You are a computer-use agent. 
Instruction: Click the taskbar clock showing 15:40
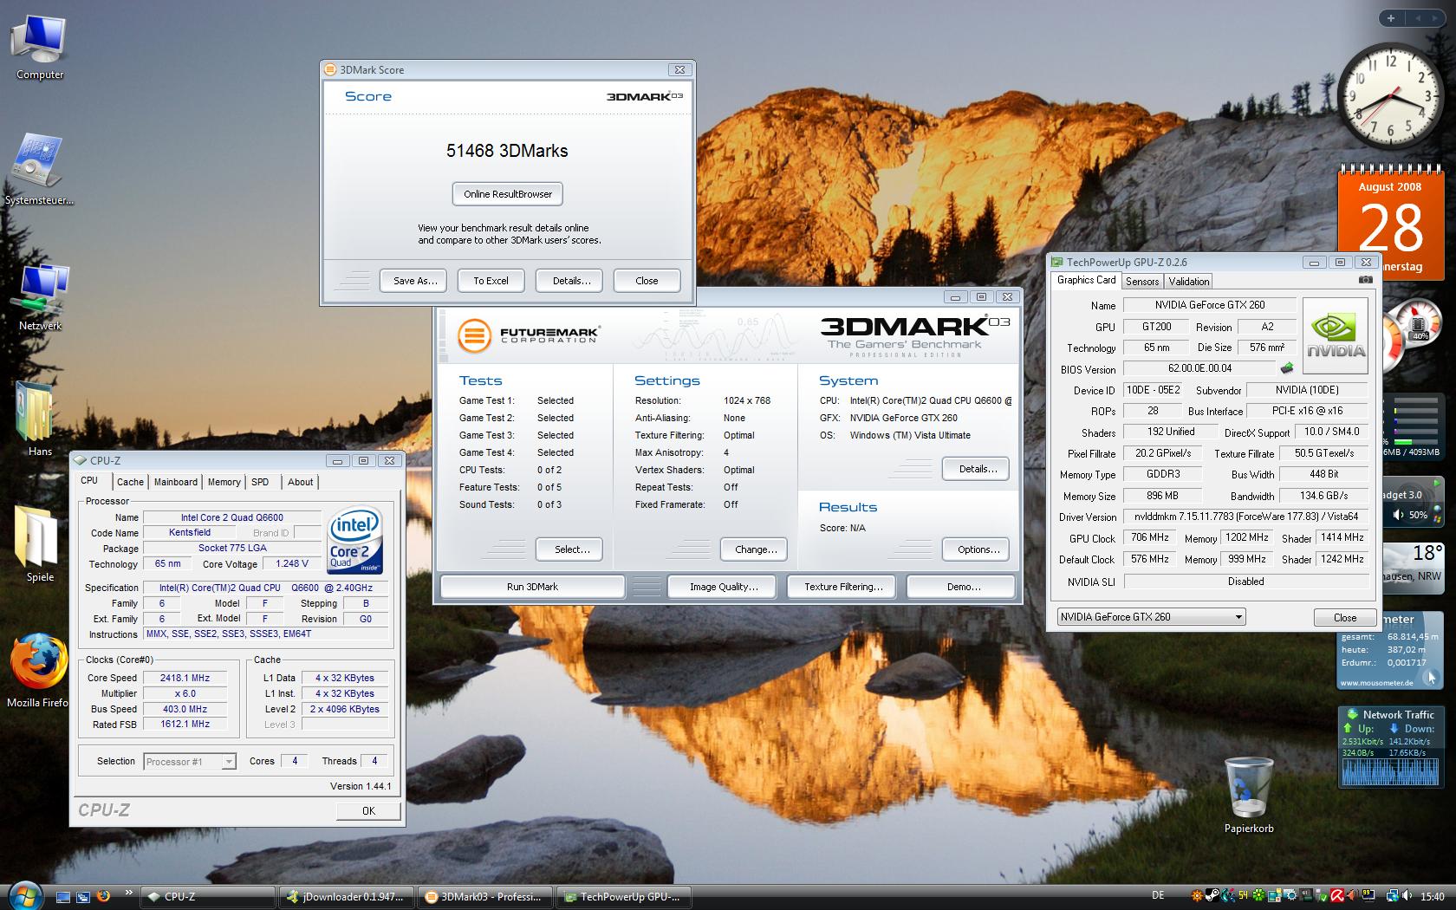[x=1433, y=897]
